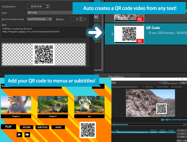Decrease the Margin value with down arrow
Image resolution: width=187 pixels, height=142 pixels.
tap(81, 20)
